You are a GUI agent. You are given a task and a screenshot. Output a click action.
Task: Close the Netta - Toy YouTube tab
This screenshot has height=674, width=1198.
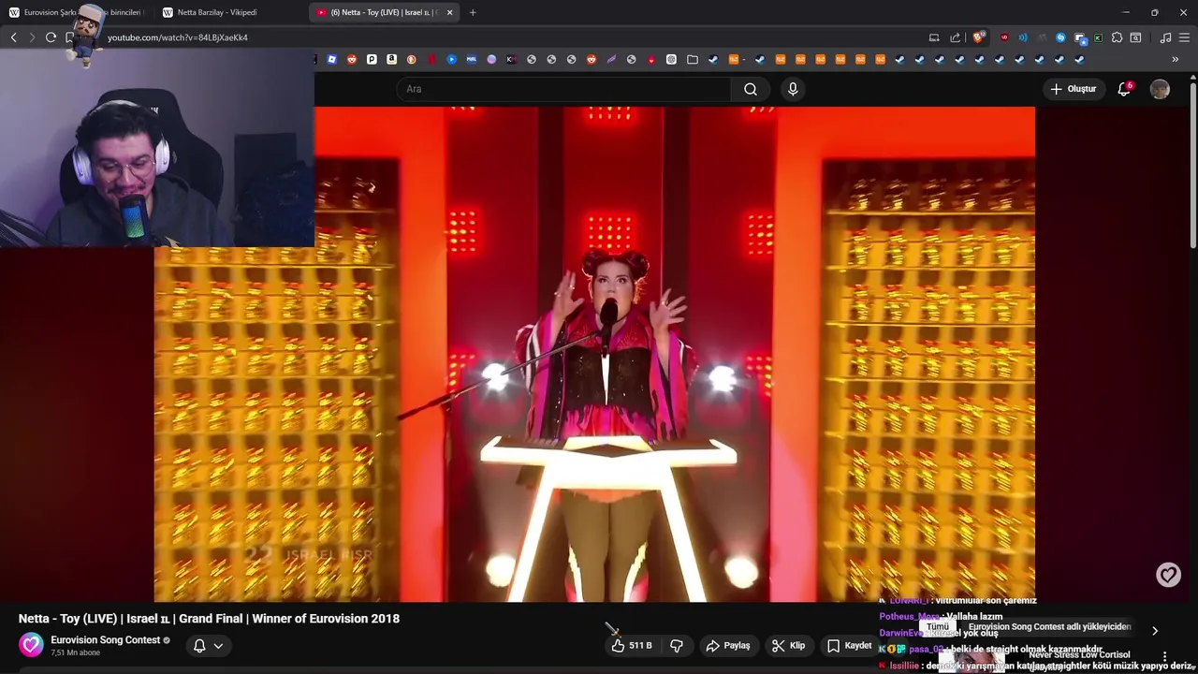pyautogui.click(x=449, y=12)
